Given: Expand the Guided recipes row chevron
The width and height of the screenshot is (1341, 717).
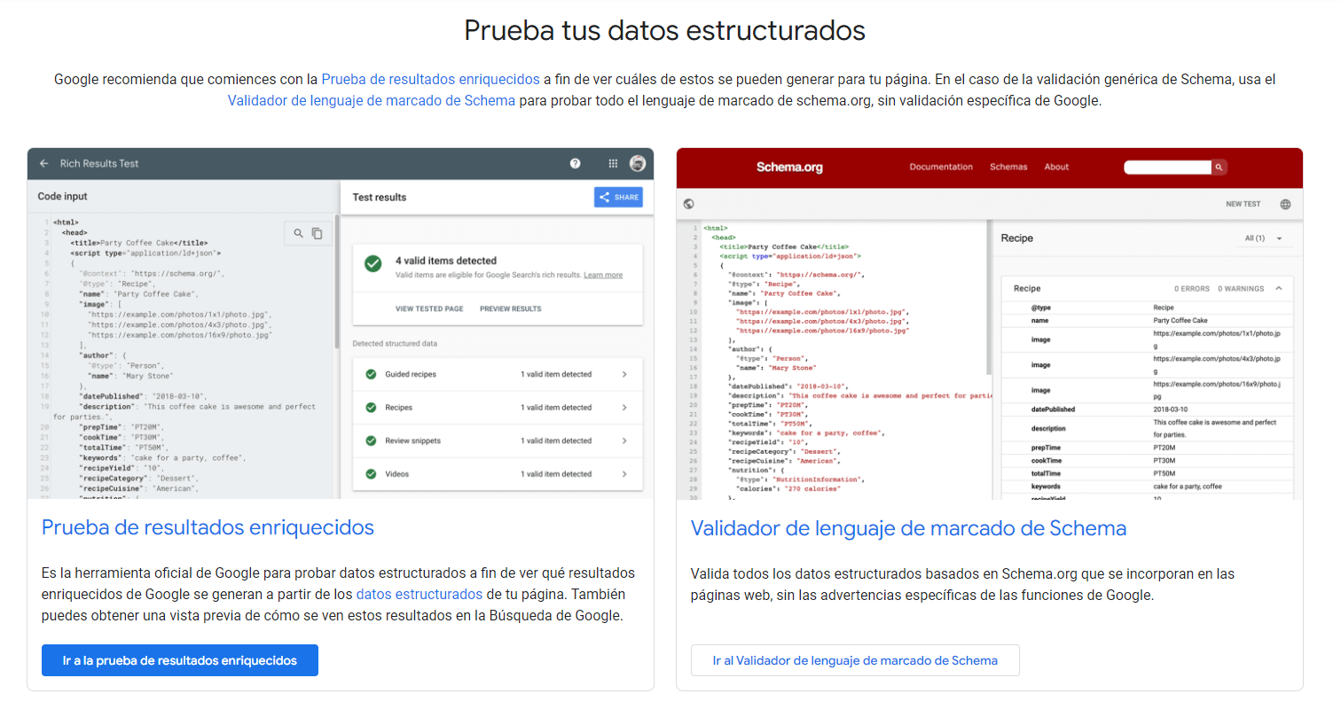Looking at the screenshot, I should point(624,374).
